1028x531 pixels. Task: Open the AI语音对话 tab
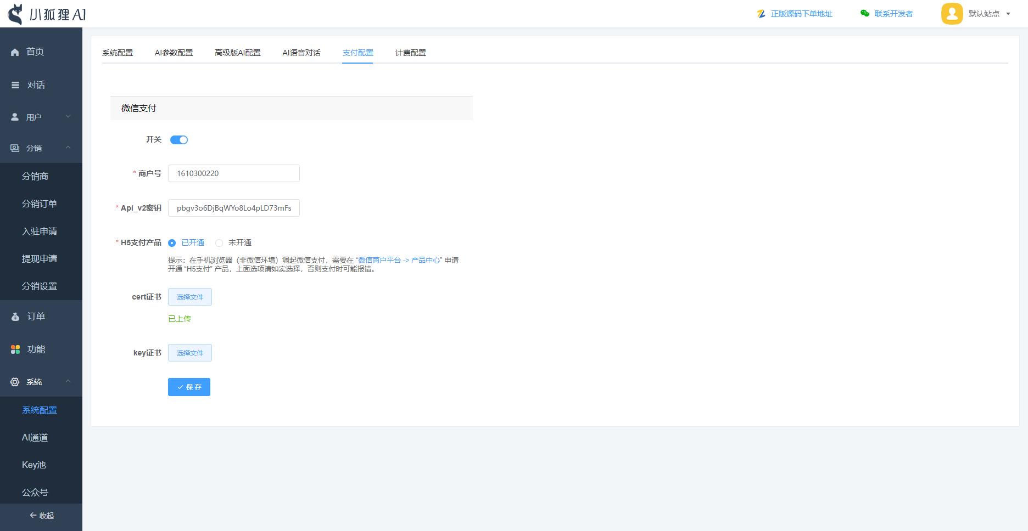point(301,53)
